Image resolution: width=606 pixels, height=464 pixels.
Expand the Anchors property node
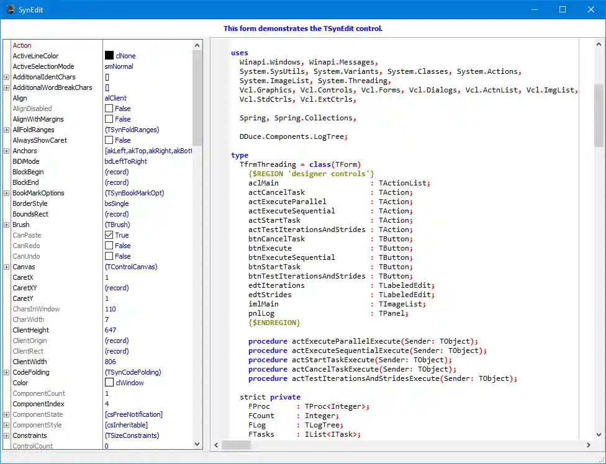click(x=7, y=151)
